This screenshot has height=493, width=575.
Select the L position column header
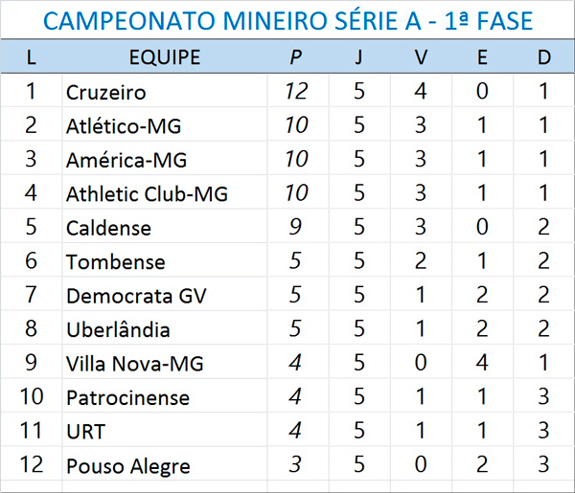[31, 57]
